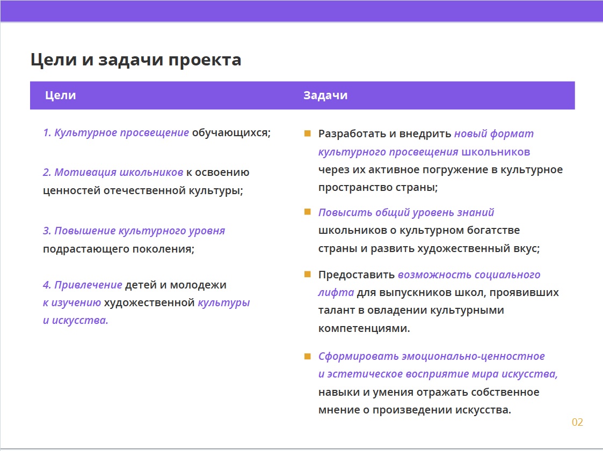
Task: Click the word "компетенциями." in the third task
Action: point(364,328)
